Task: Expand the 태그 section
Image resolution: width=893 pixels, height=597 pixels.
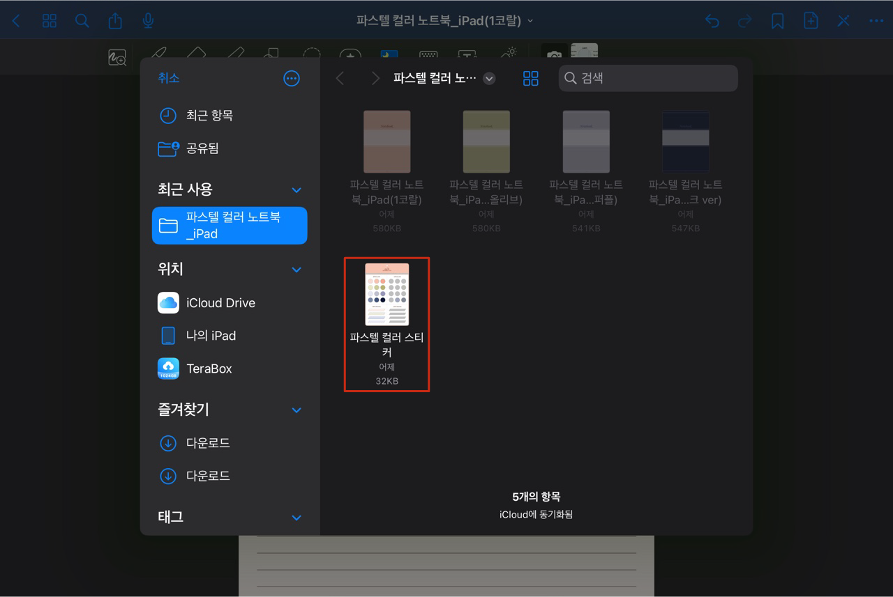Action: point(296,518)
